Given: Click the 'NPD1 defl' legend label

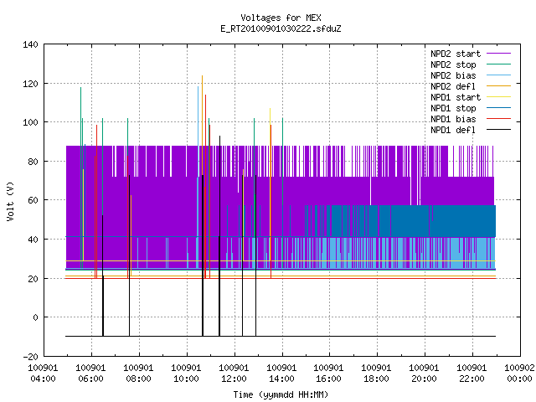Looking at the screenshot, I should point(453,131).
